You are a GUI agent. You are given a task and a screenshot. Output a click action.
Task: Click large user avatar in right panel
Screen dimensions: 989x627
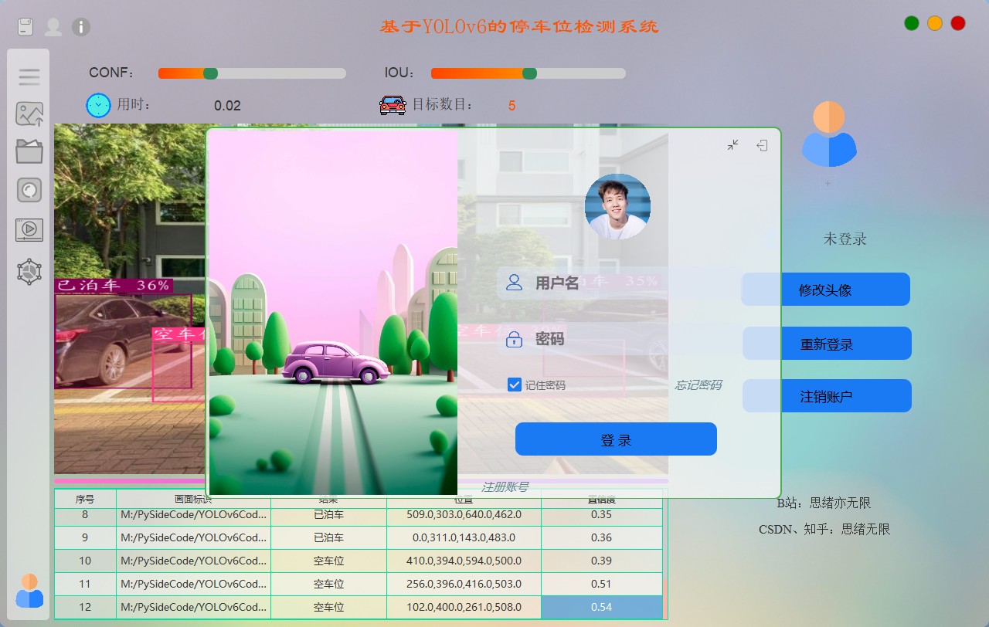828,134
